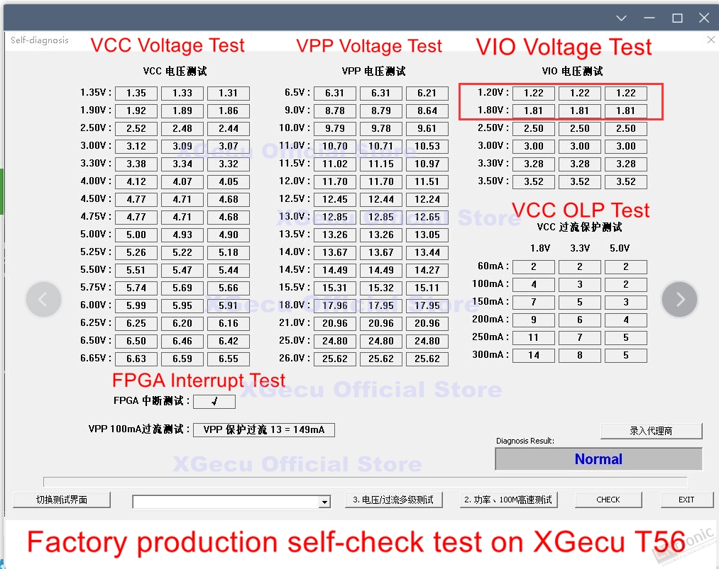This screenshot has height=569, width=719.
Task: Select VIO 1.80V middle reading 1.81
Action: [x=580, y=111]
